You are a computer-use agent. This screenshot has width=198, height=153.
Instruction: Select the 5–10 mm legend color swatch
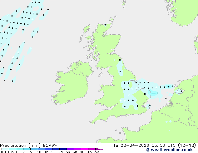point(34,149)
